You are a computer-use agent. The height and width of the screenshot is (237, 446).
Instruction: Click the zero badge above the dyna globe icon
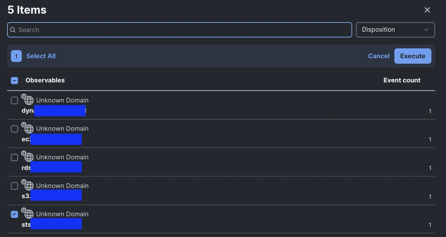(x=24, y=96)
